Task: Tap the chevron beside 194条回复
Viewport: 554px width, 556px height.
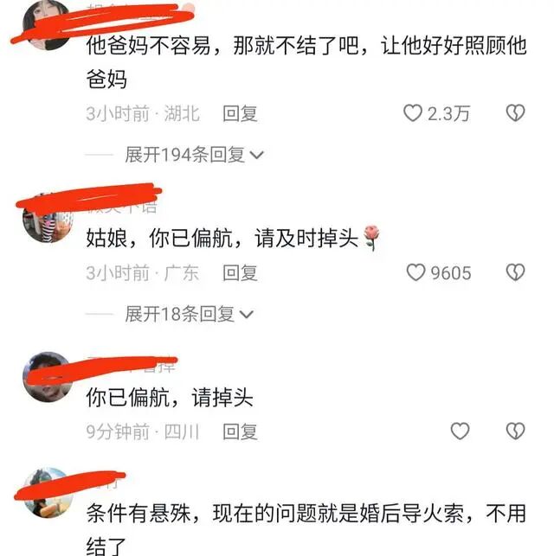Action: click(x=256, y=155)
